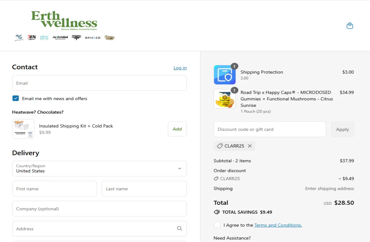The width and height of the screenshot is (370, 242).
Task: Add the Insulated Shipping Kit to order
Action: [x=177, y=129]
